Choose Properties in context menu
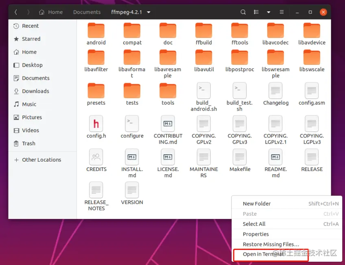This screenshot has height=265, width=345. click(x=287, y=234)
